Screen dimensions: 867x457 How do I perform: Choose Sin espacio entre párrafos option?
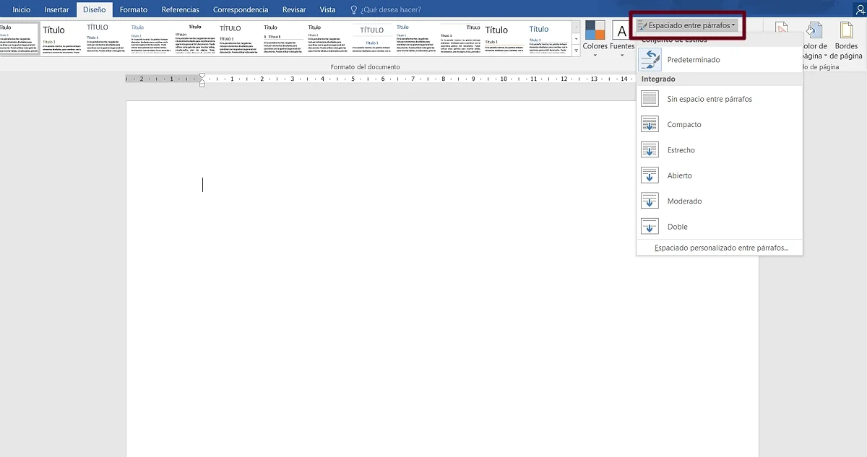point(719,99)
